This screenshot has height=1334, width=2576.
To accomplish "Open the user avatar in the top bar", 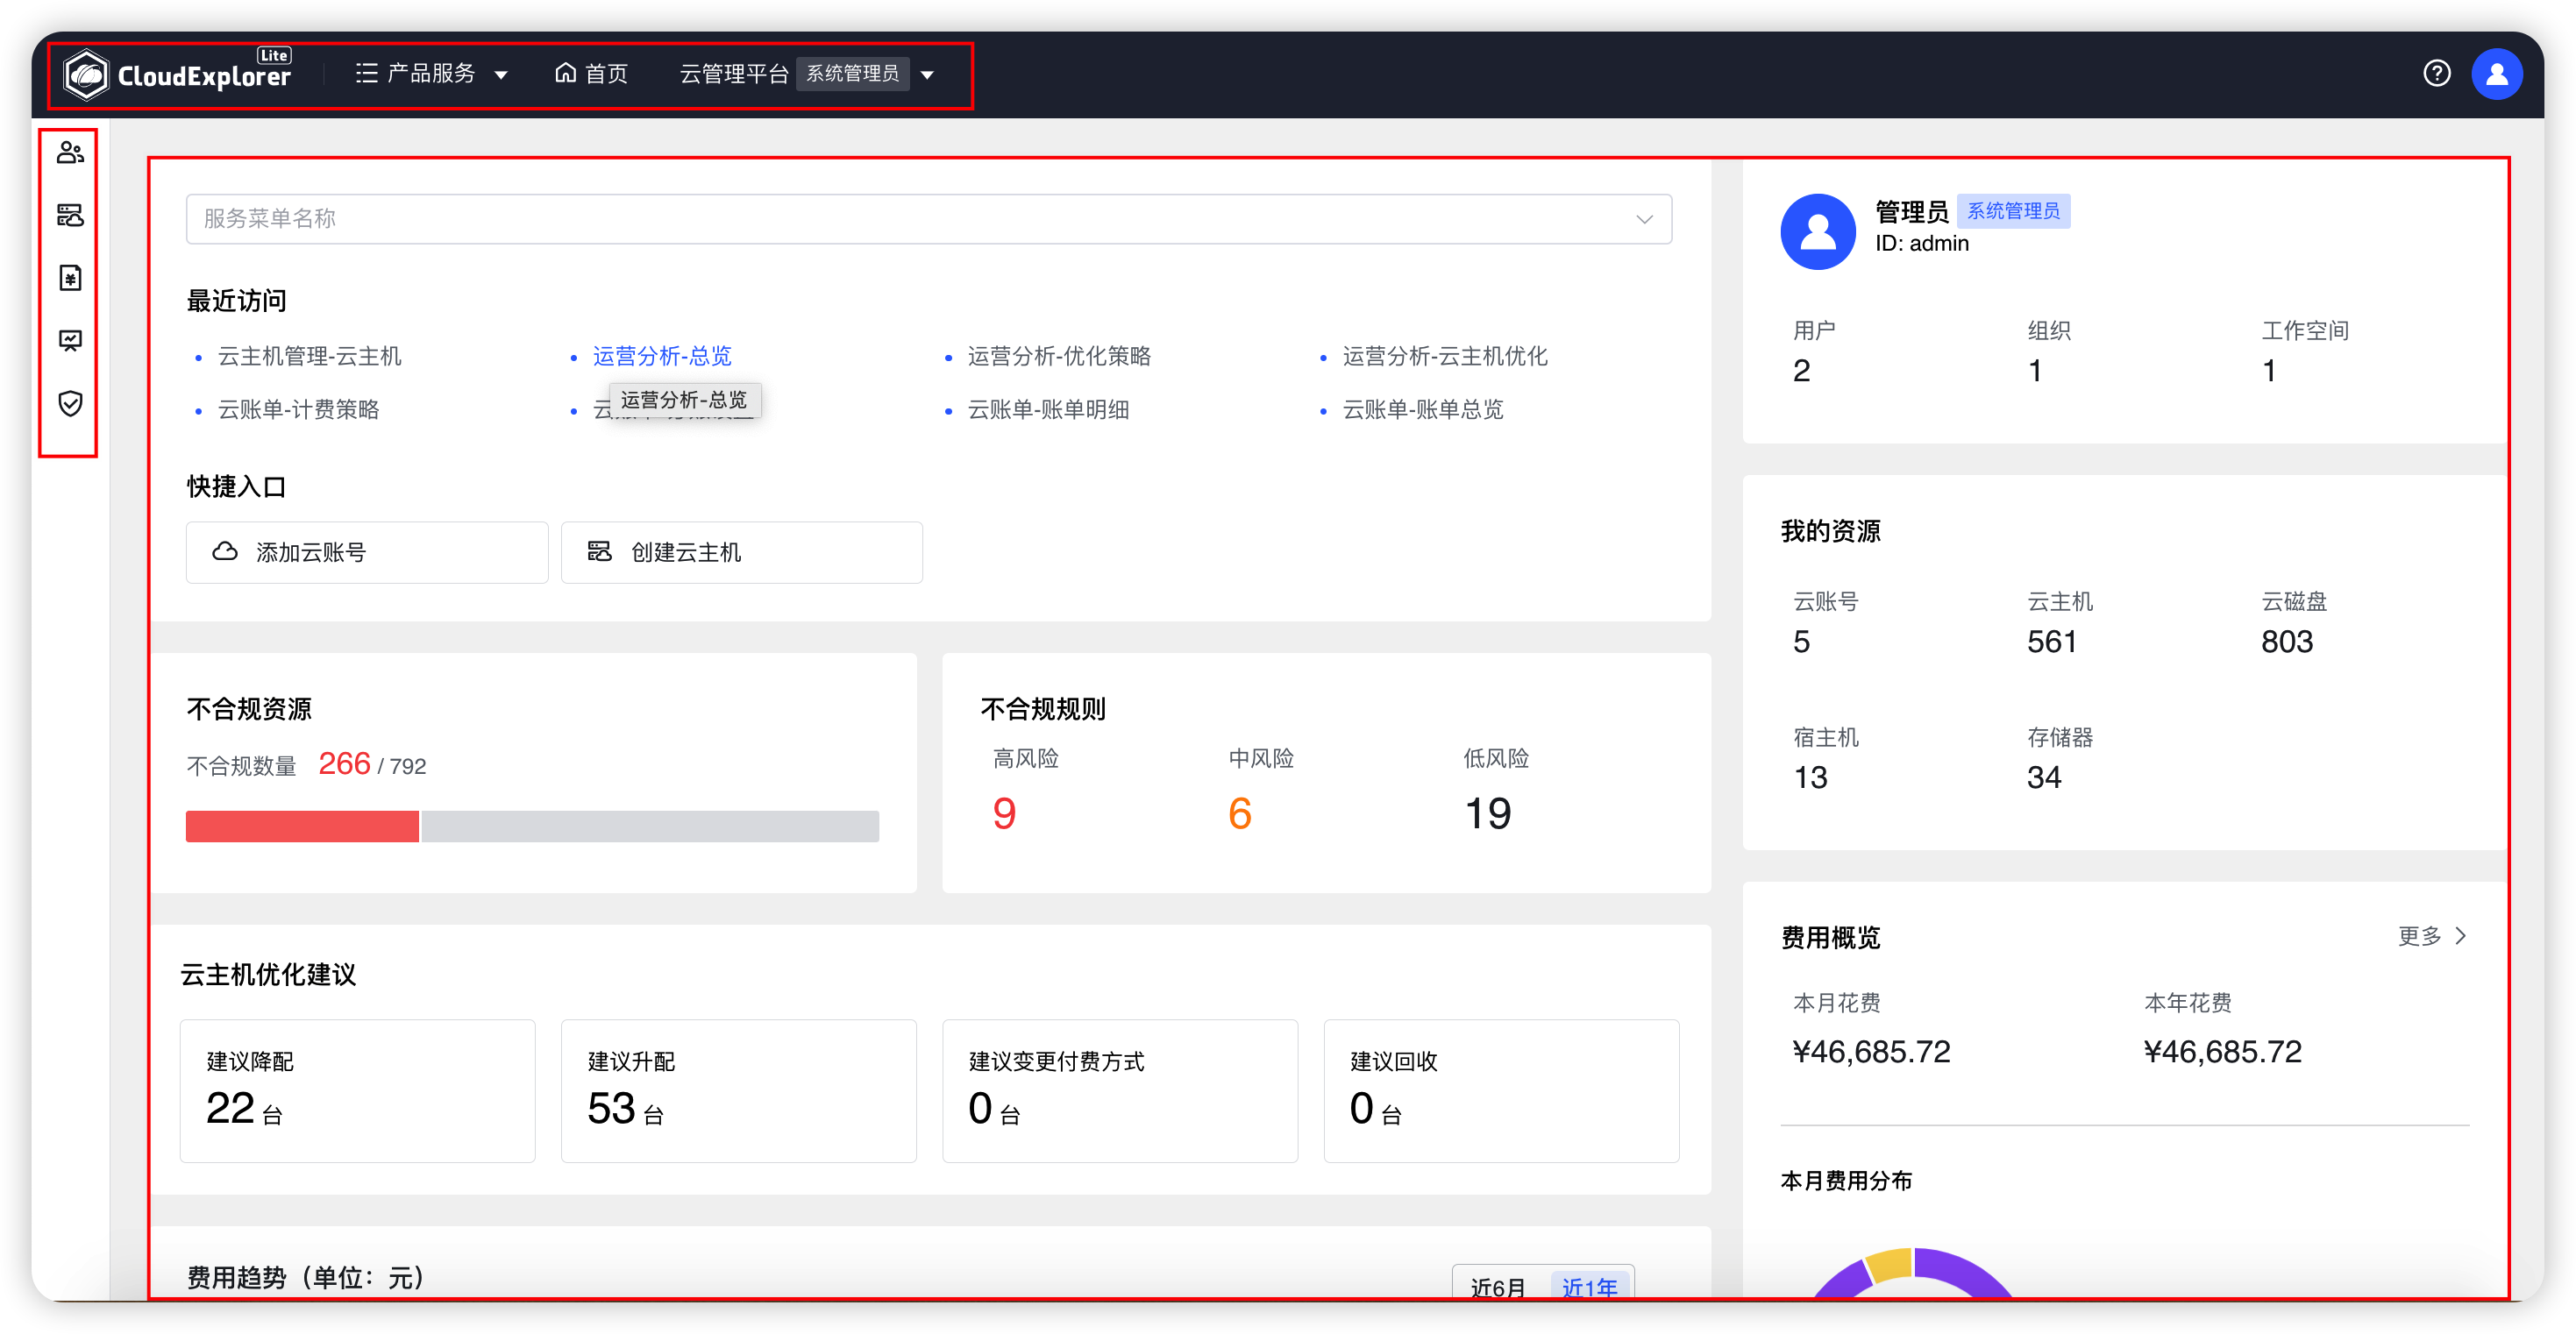I will coord(2497,73).
